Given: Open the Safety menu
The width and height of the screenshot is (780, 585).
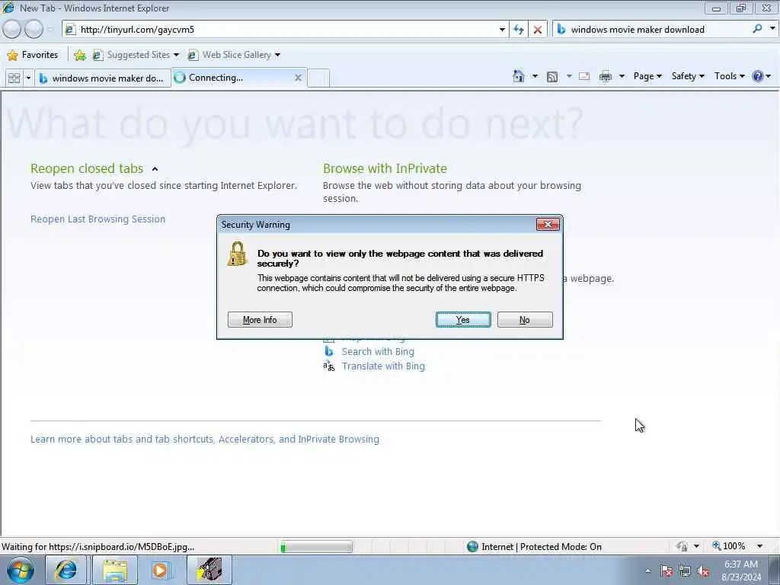Looking at the screenshot, I should click(x=688, y=76).
